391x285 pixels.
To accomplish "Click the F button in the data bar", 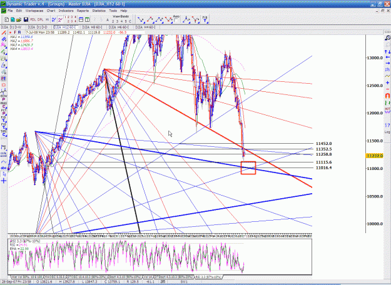I will tap(15, 32).
